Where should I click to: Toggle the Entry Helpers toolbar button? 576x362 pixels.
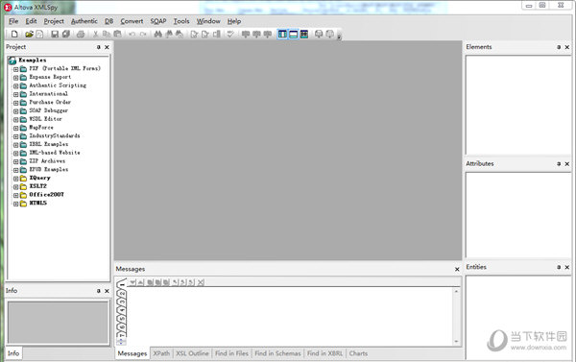[x=304, y=35]
